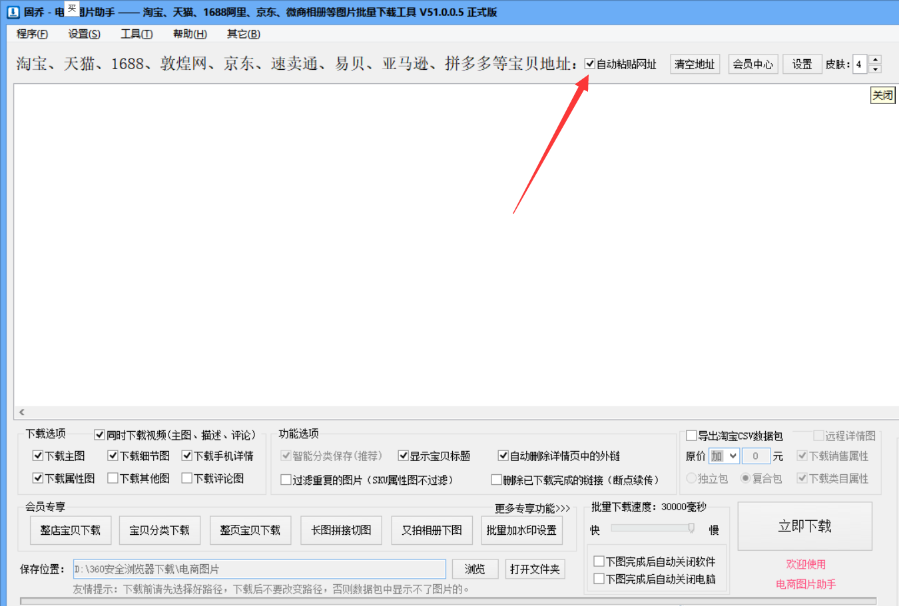Enable 下图完成后自动关闭软件 option
The height and width of the screenshot is (606, 899).
599,561
